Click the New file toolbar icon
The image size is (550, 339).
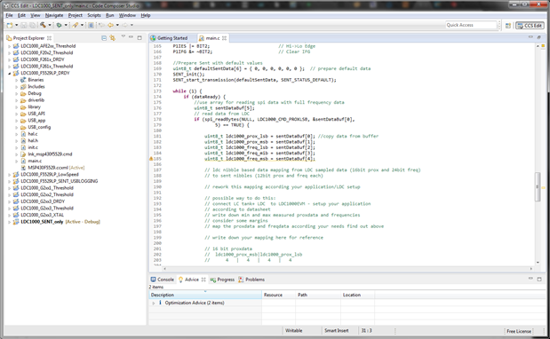click(x=10, y=25)
